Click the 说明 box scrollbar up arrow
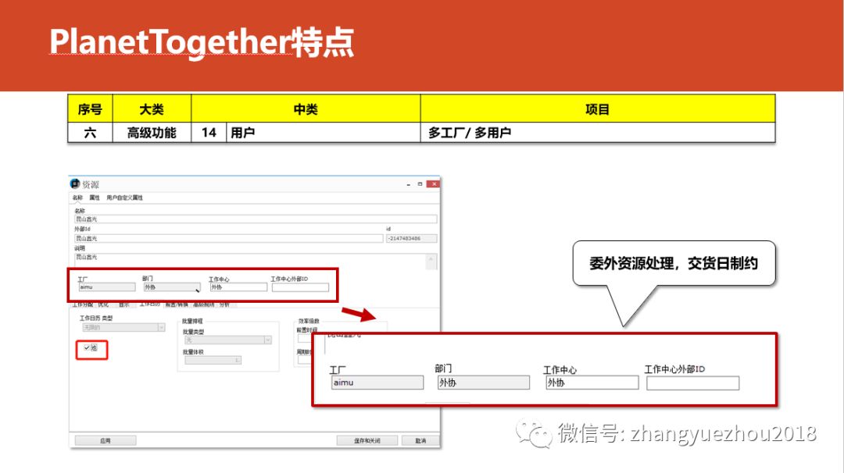Screen dimensions: 844x473 point(431,258)
